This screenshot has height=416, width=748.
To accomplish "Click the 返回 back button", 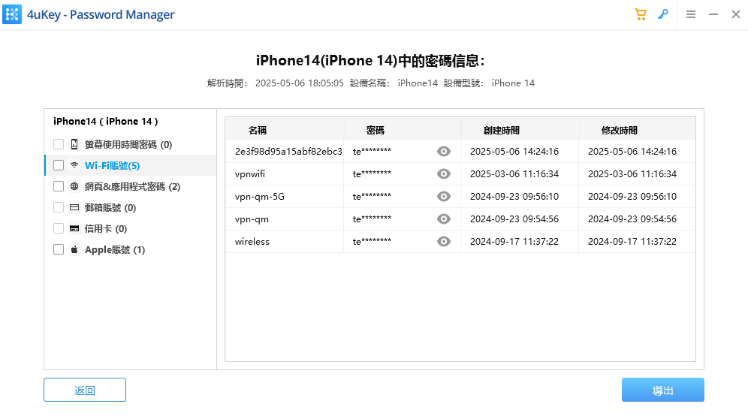I will 85,390.
